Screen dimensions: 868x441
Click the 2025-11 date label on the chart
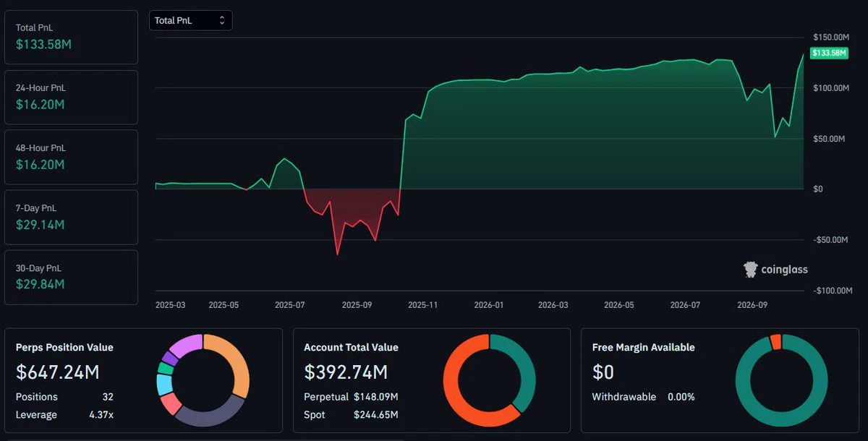422,305
